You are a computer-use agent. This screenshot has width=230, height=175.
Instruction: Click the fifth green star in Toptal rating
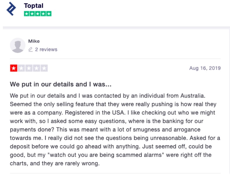(49, 14)
